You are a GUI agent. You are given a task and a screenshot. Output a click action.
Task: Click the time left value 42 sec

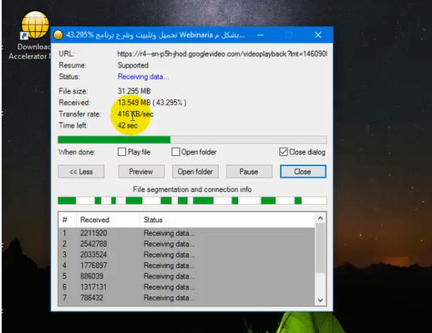click(x=128, y=125)
